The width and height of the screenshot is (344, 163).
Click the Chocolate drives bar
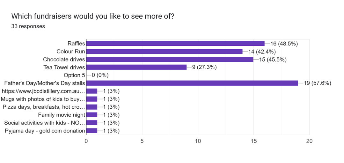pos(170,59)
